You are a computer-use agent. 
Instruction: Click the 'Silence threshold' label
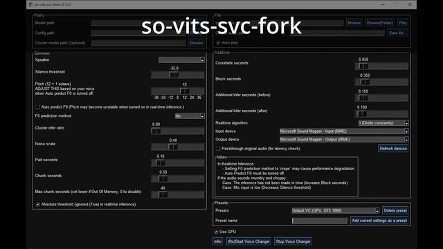pyautogui.click(x=50, y=72)
